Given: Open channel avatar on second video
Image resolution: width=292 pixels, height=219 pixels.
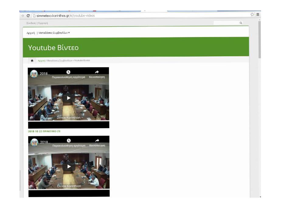Looking at the screenshot, I should pyautogui.click(x=34, y=142).
